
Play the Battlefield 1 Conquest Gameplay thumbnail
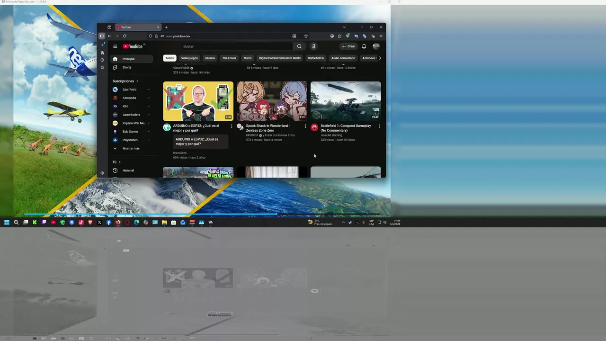coord(346,101)
